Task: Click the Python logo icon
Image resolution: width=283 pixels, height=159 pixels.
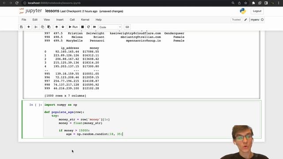Action: (x=243, y=11)
